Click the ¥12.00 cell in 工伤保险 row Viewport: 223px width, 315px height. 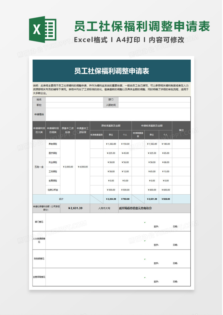[x=125, y=172]
